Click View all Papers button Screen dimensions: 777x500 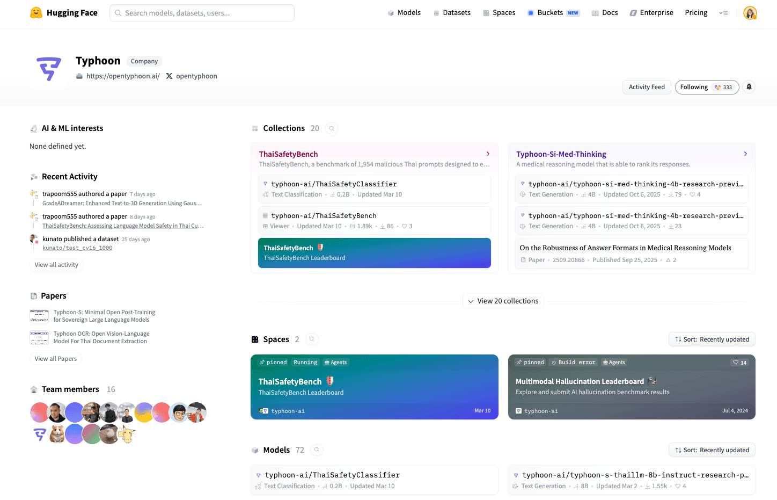(56, 359)
